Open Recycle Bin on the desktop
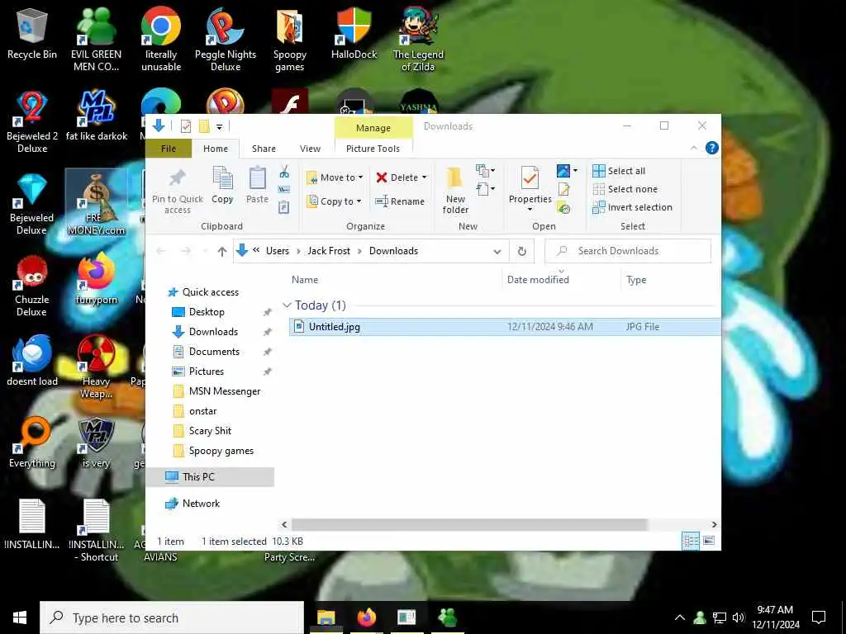 (32, 33)
